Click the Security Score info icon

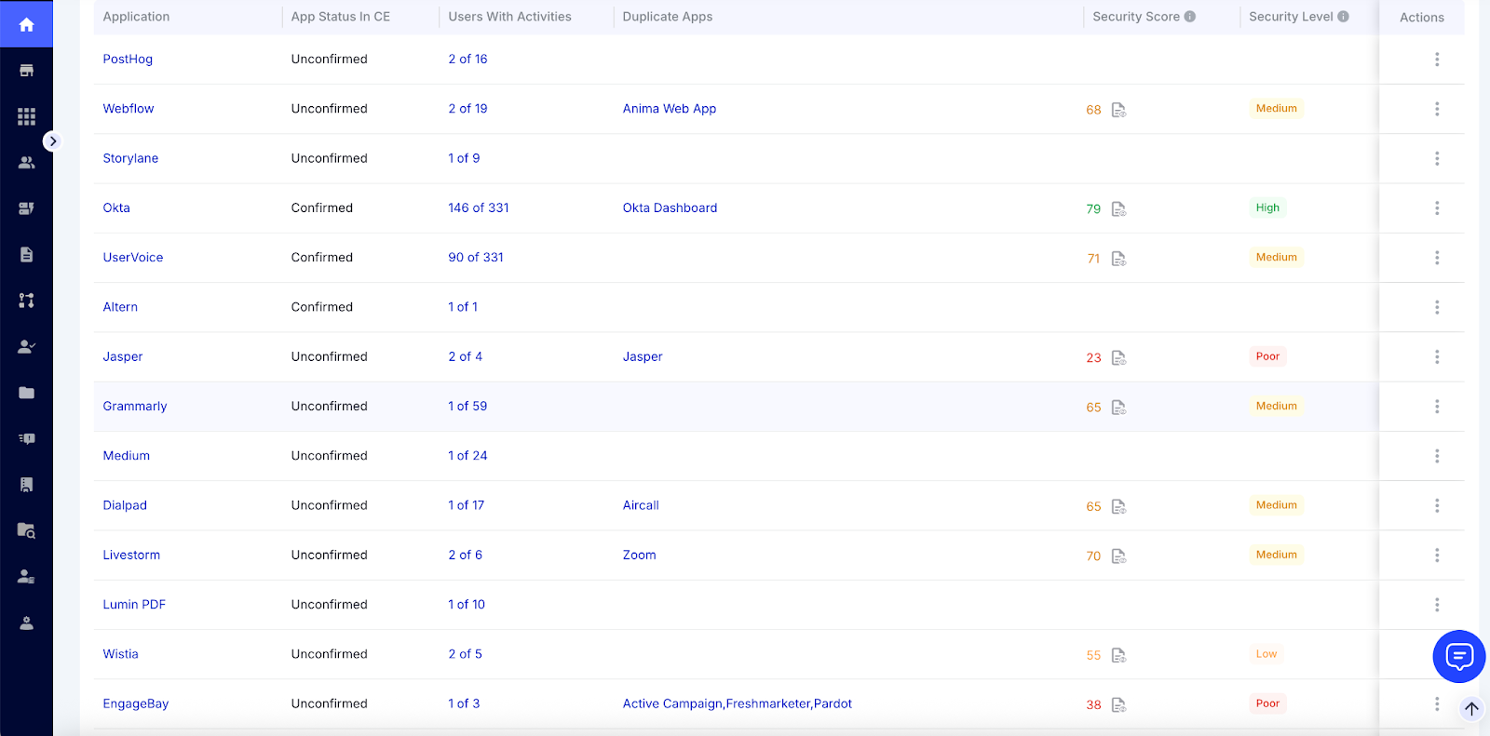1190,17
